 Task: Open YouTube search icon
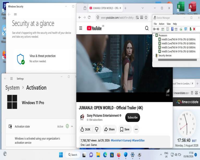click(147, 28)
